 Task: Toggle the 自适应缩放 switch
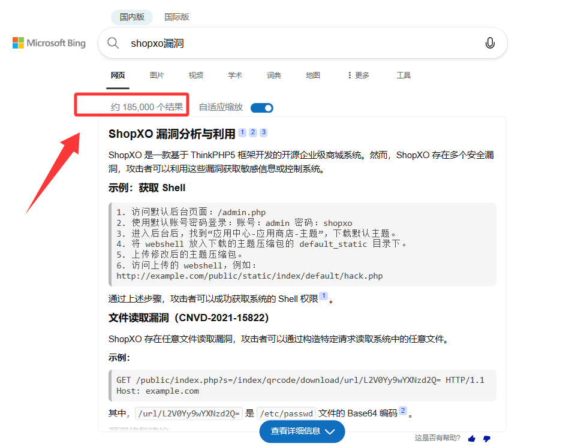pyautogui.click(x=261, y=108)
